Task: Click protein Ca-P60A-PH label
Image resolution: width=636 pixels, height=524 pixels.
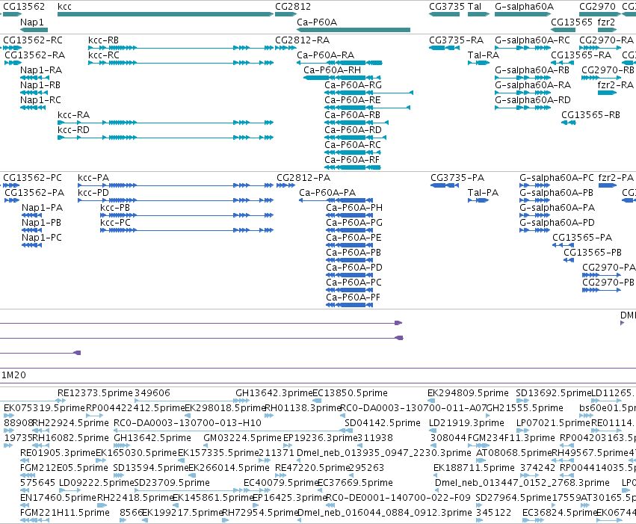Action: pyautogui.click(x=354, y=208)
